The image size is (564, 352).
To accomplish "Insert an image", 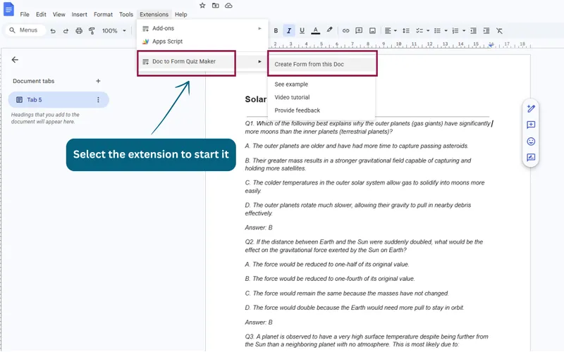I will tap(372, 31).
